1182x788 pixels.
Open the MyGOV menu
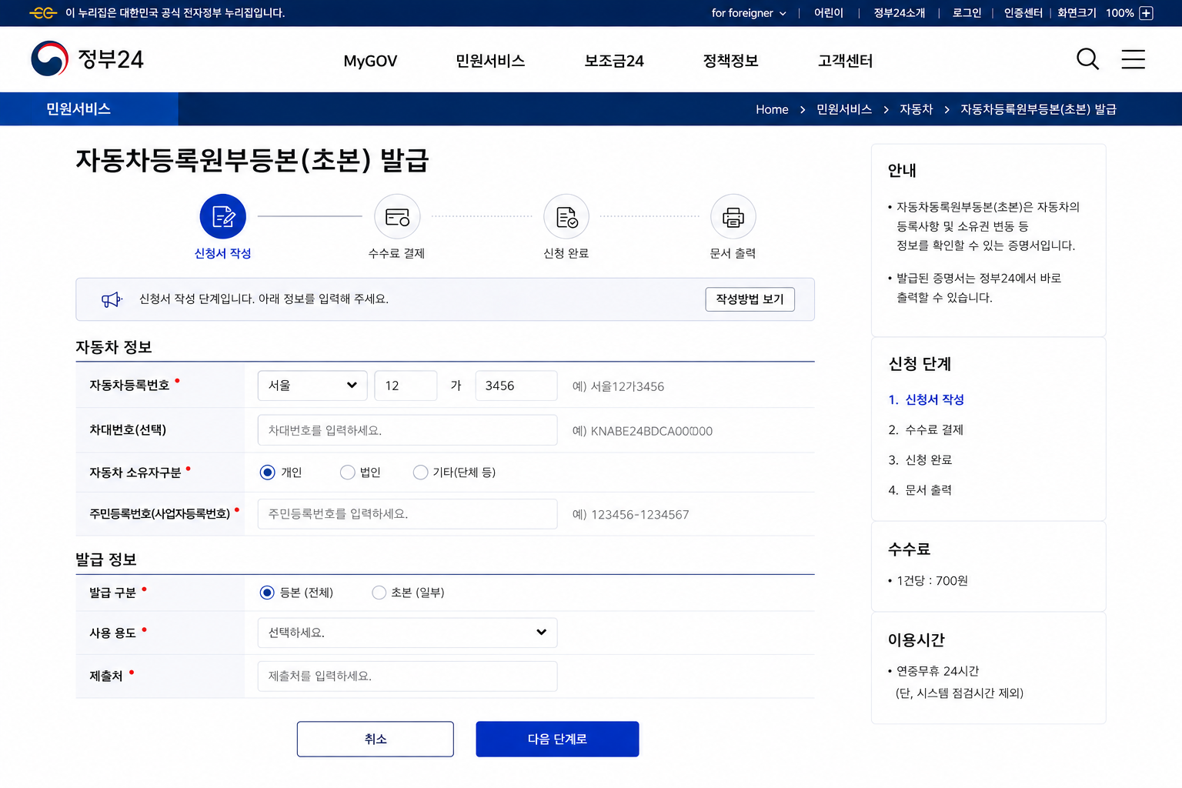click(370, 61)
